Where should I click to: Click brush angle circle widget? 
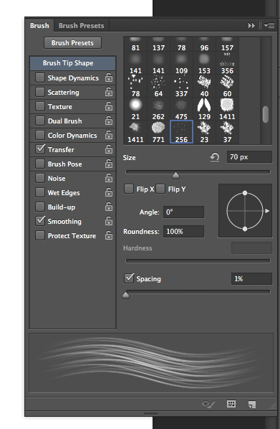pos(245,211)
